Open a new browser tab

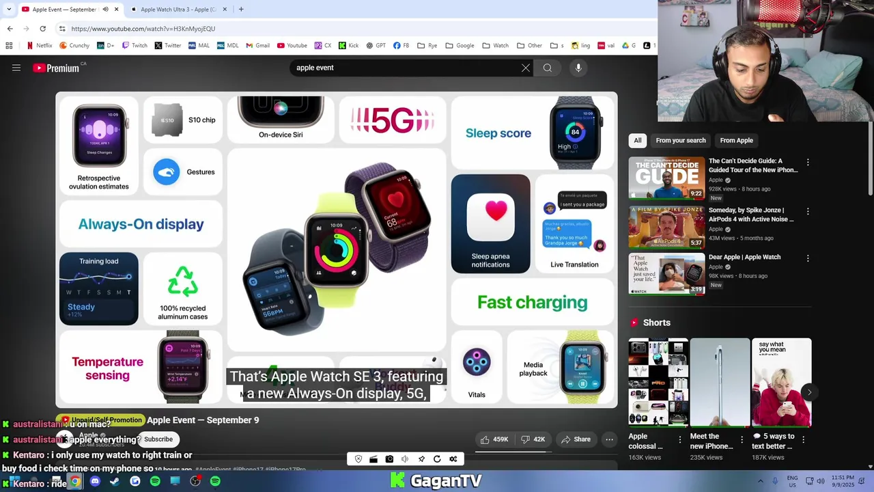point(241,10)
